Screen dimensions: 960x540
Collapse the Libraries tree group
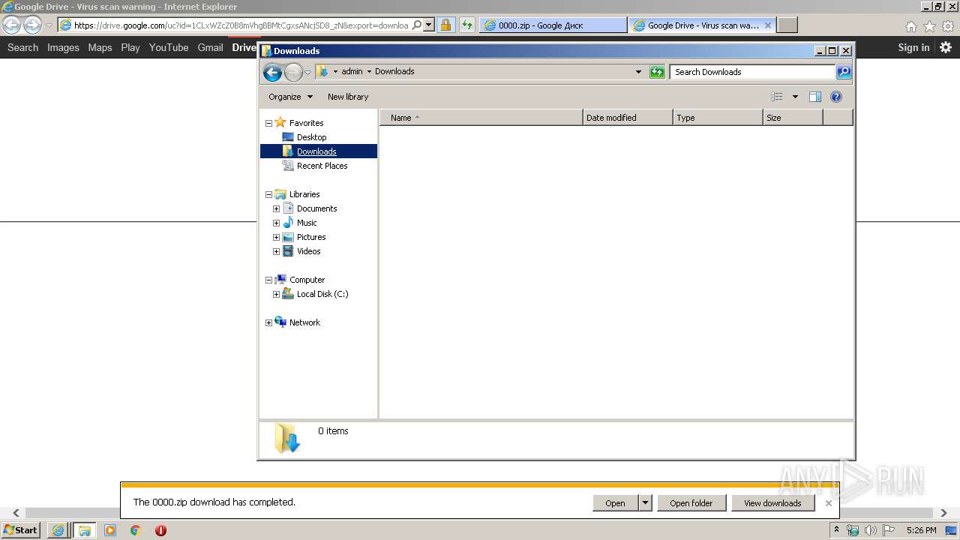[x=268, y=194]
